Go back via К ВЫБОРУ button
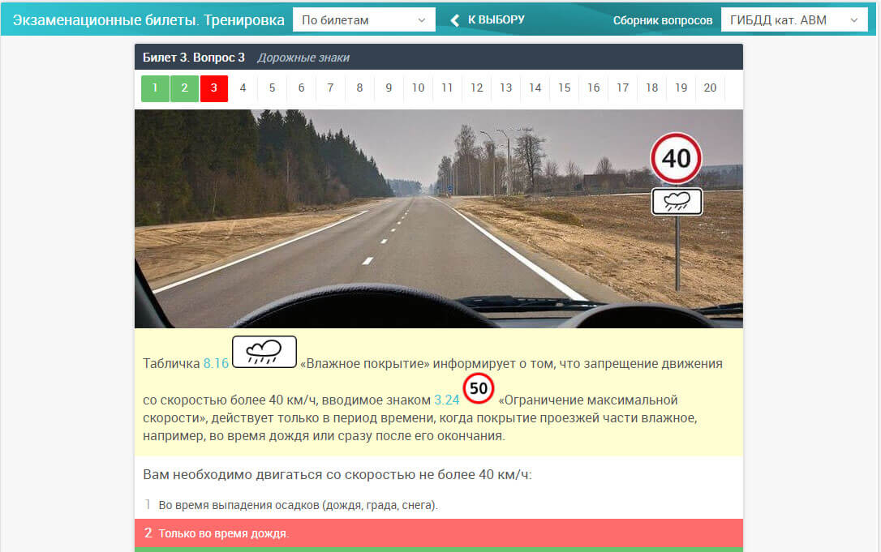 click(x=488, y=19)
